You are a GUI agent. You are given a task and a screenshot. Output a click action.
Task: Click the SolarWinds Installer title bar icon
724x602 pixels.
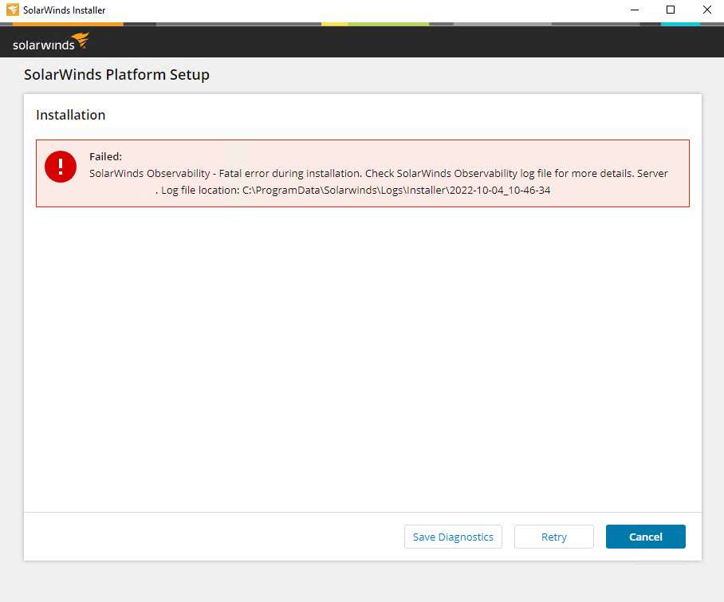tap(12, 10)
